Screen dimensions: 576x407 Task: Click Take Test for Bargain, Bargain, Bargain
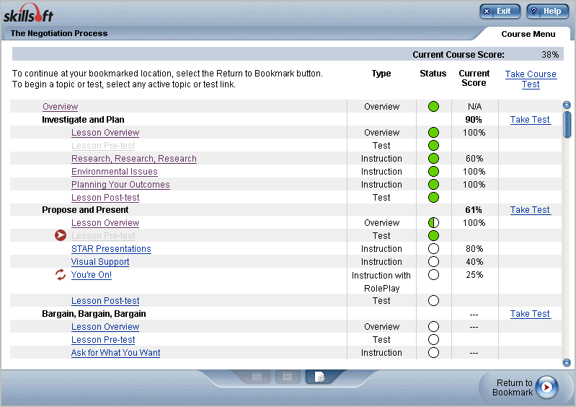tap(530, 314)
